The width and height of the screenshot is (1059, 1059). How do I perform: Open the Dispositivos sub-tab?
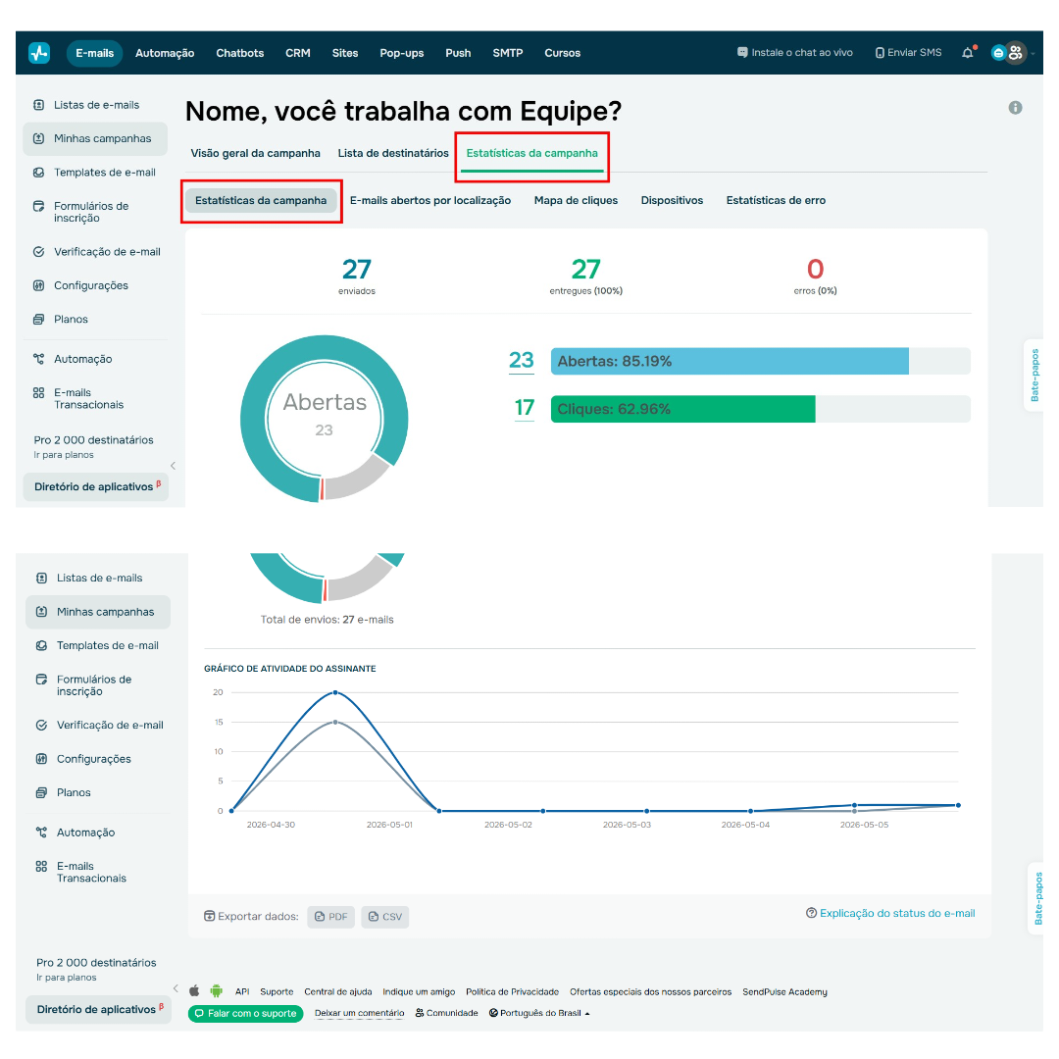tap(672, 201)
